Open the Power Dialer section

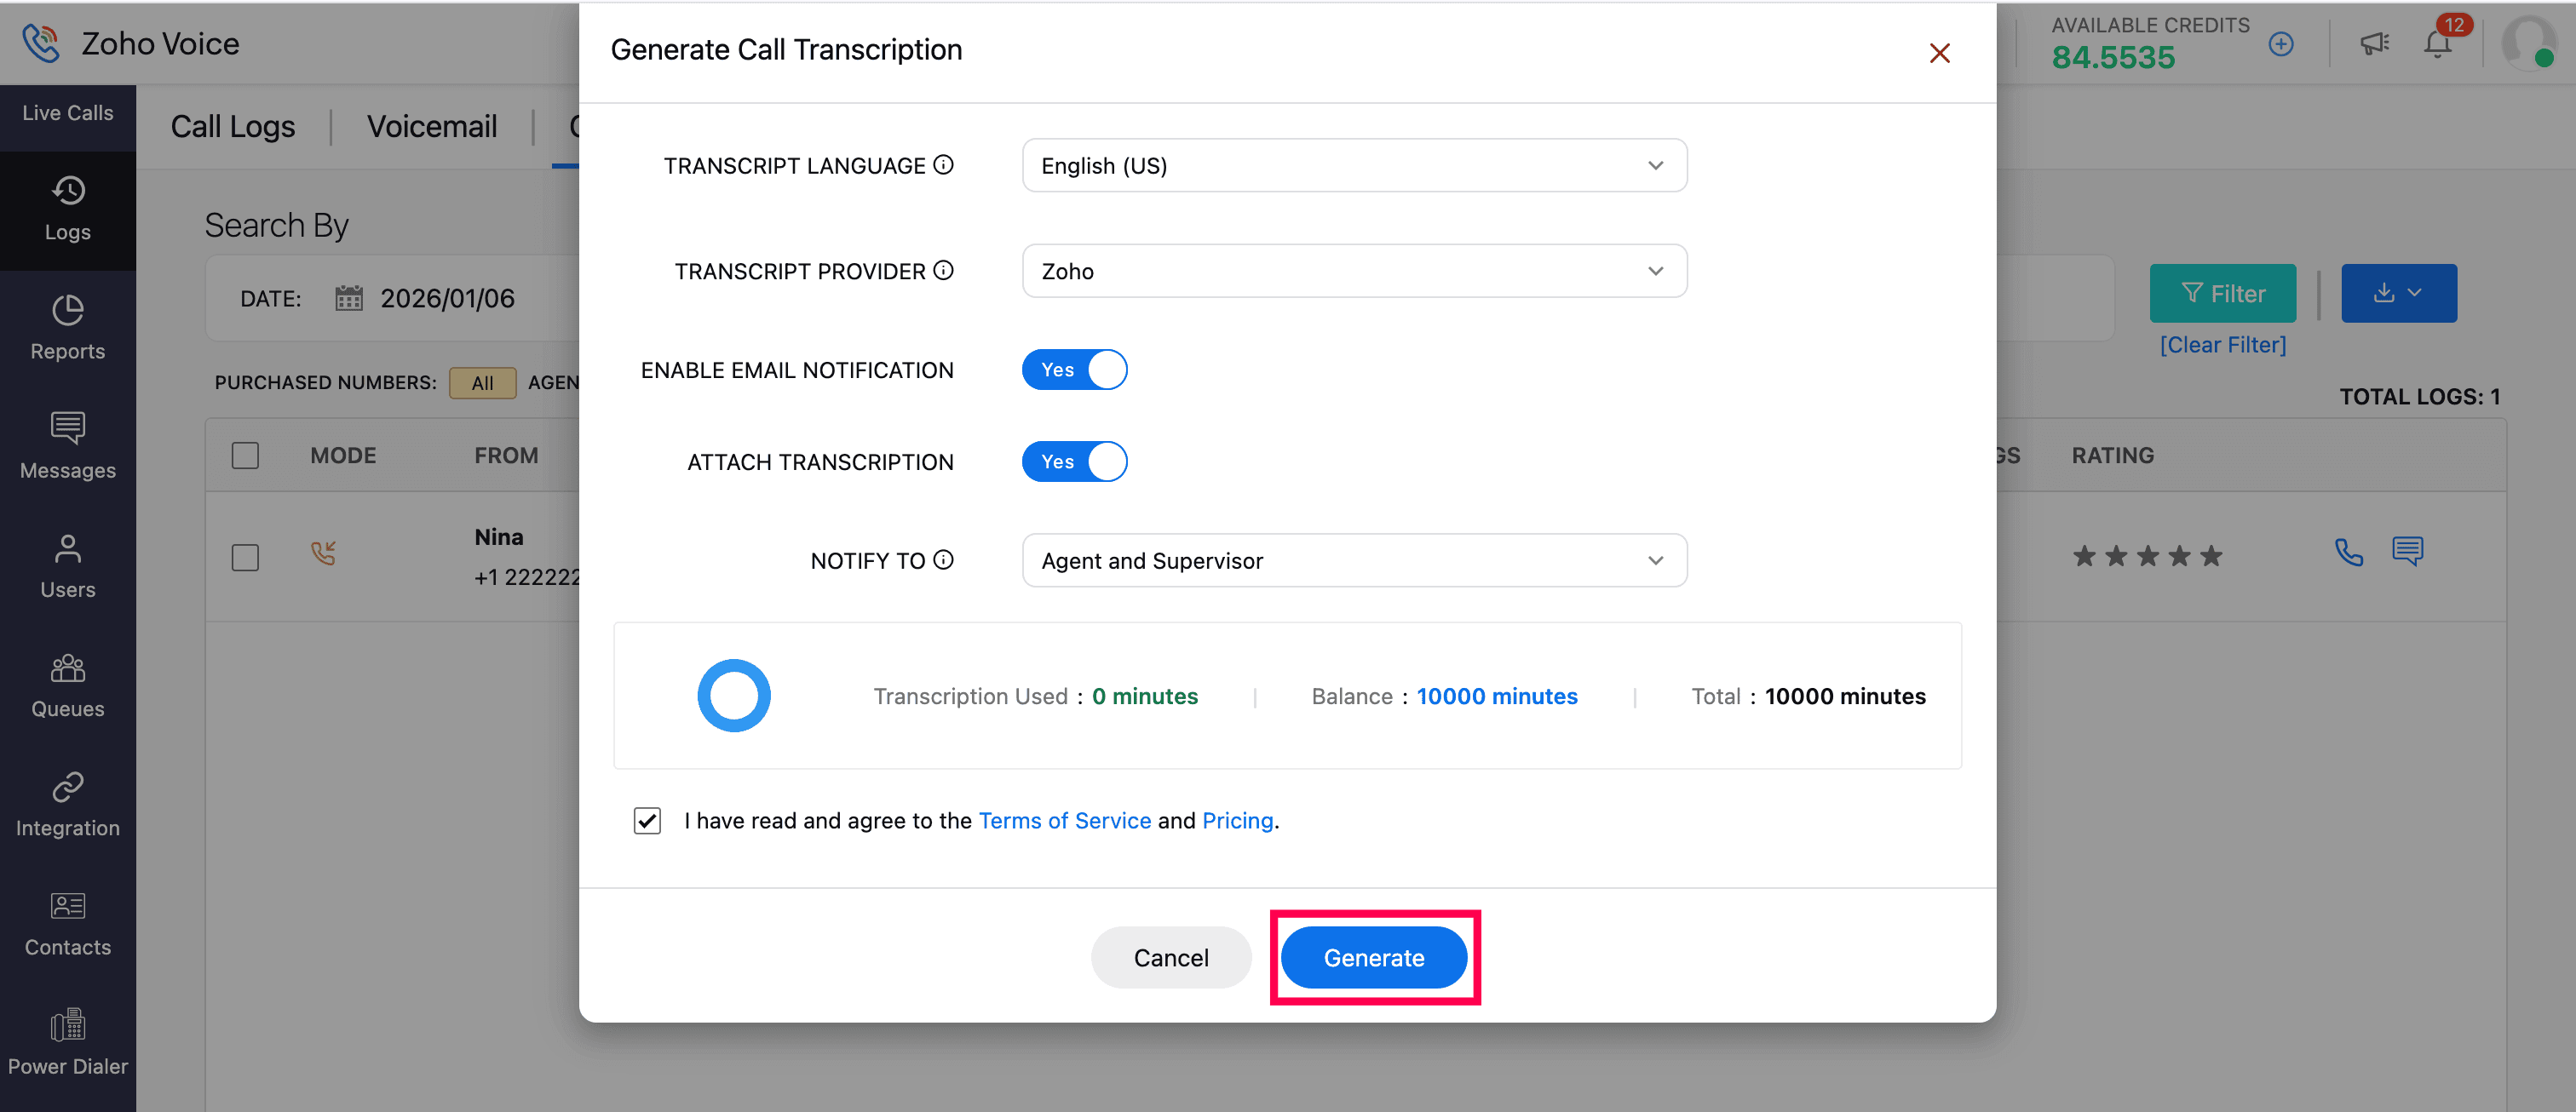[x=67, y=1043]
